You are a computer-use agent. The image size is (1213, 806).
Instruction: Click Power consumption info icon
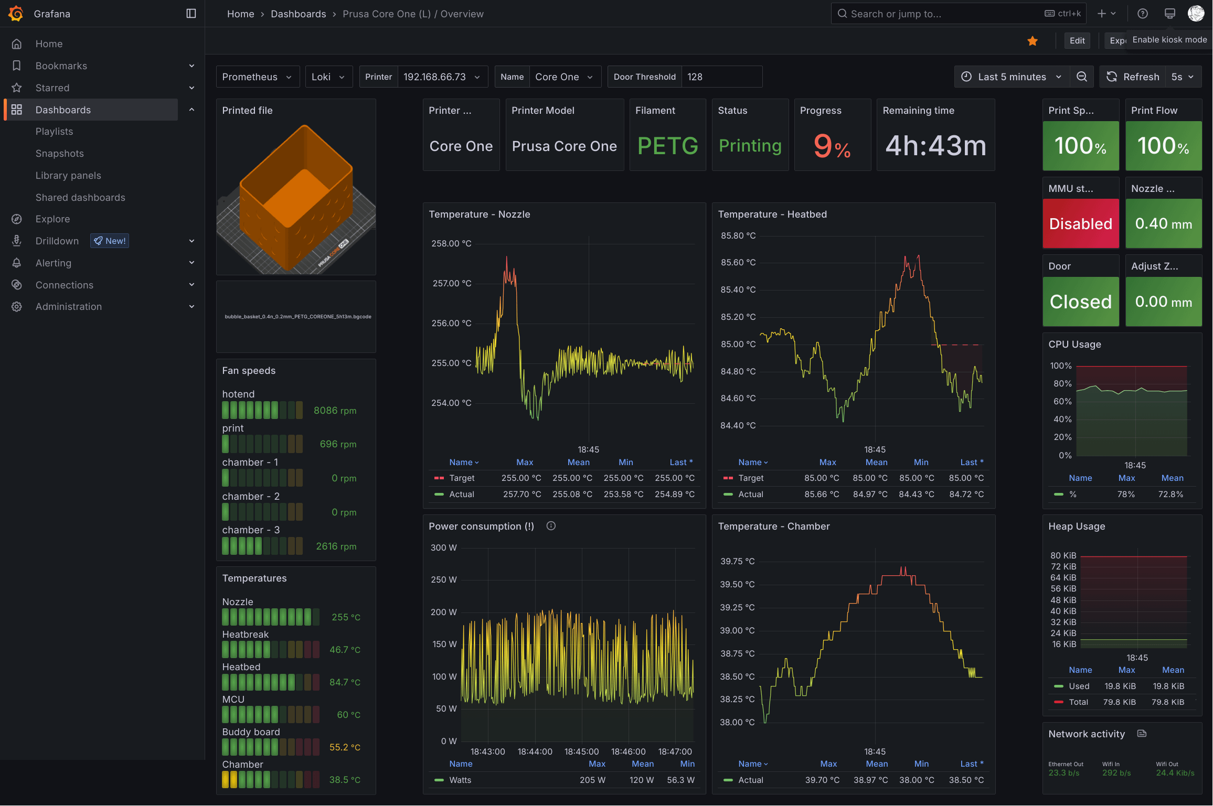(x=551, y=526)
